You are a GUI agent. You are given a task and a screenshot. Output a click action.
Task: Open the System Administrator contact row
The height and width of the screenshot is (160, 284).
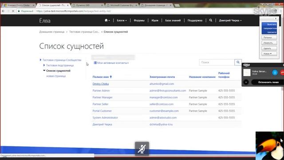(105, 117)
